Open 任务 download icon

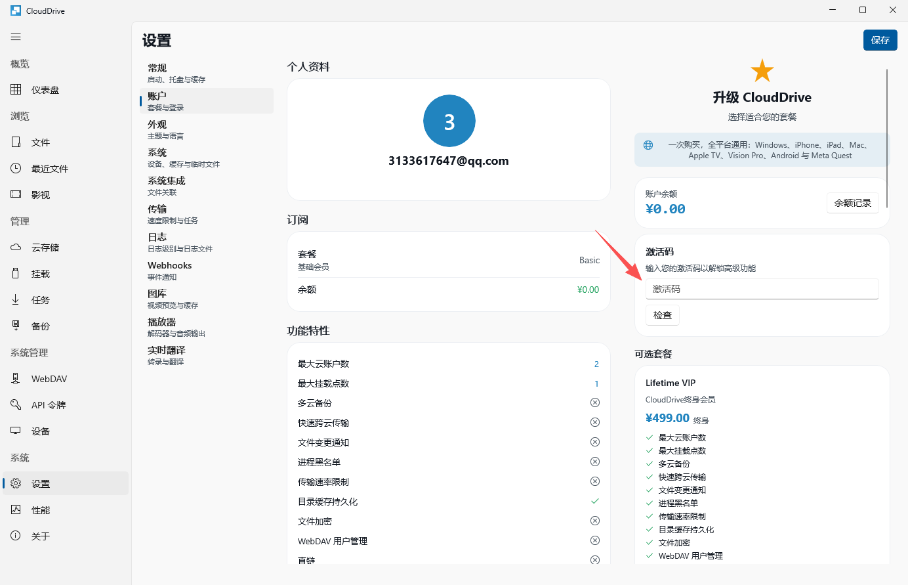point(16,299)
